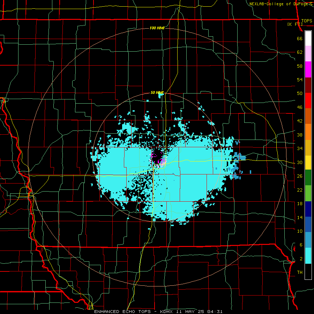The width and height of the screenshot is (314, 314).
Task: Click the TH threshold legend label
Action: 300,272
